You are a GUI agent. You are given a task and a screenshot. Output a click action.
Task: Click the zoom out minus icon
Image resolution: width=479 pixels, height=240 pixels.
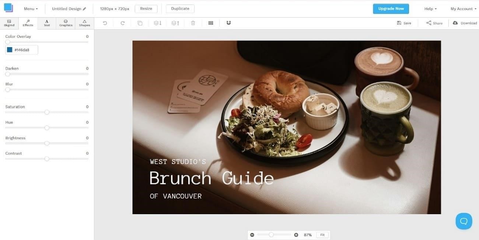point(252,235)
